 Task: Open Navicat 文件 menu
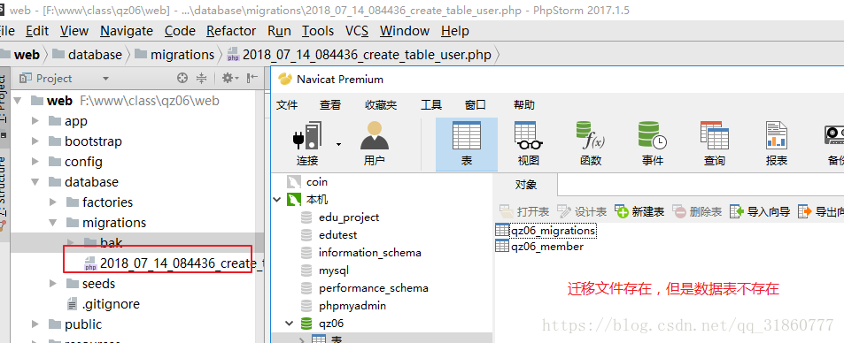click(x=288, y=105)
